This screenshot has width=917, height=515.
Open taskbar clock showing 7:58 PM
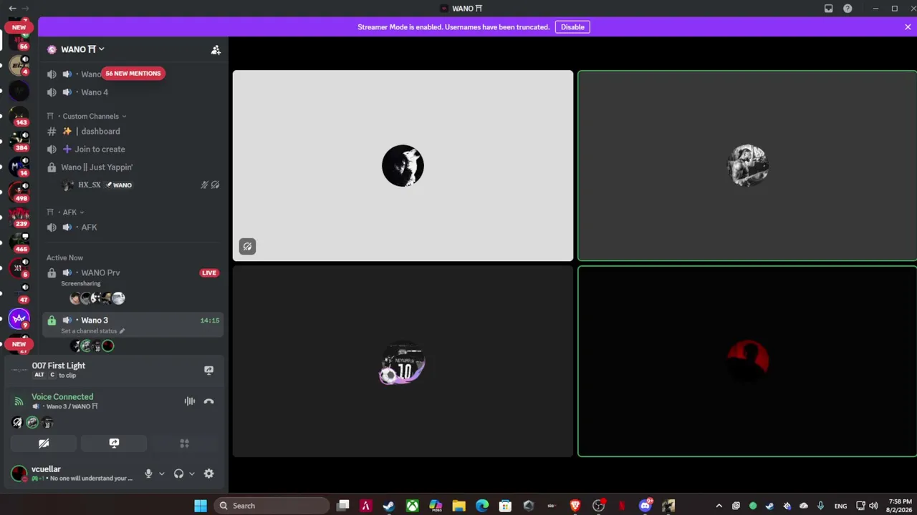click(900, 506)
